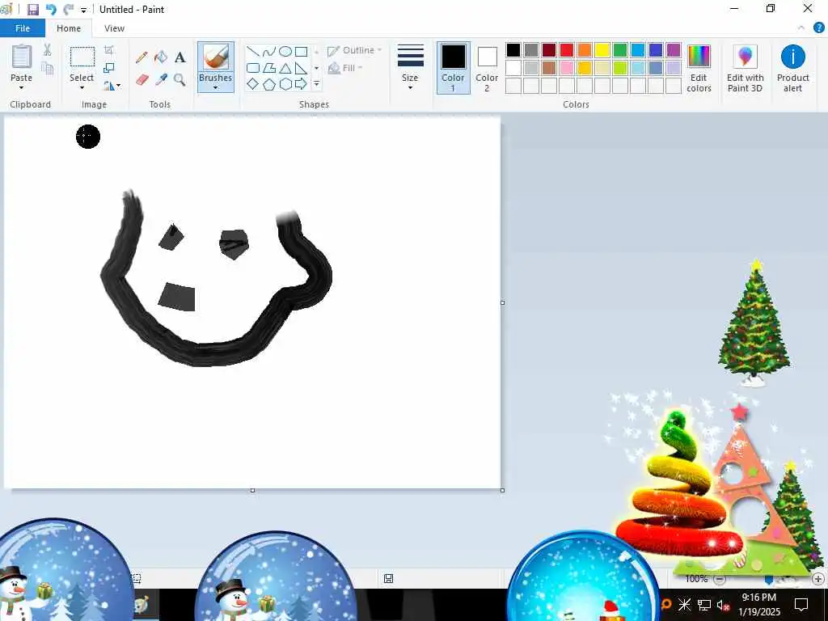The height and width of the screenshot is (621, 828).
Task: Switch to the Home tab
Action: 69,28
